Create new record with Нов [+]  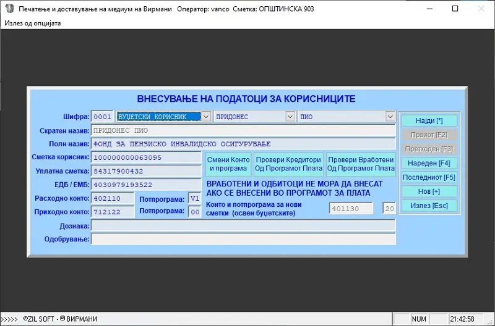(429, 191)
